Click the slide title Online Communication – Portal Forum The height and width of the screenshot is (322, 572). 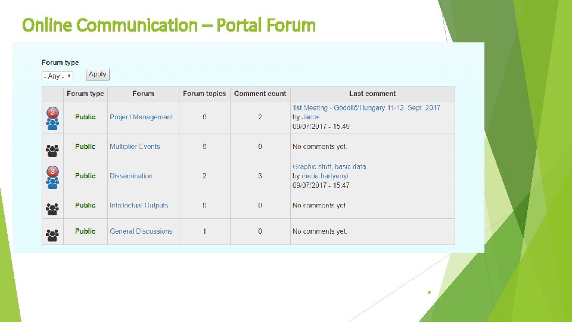169,25
